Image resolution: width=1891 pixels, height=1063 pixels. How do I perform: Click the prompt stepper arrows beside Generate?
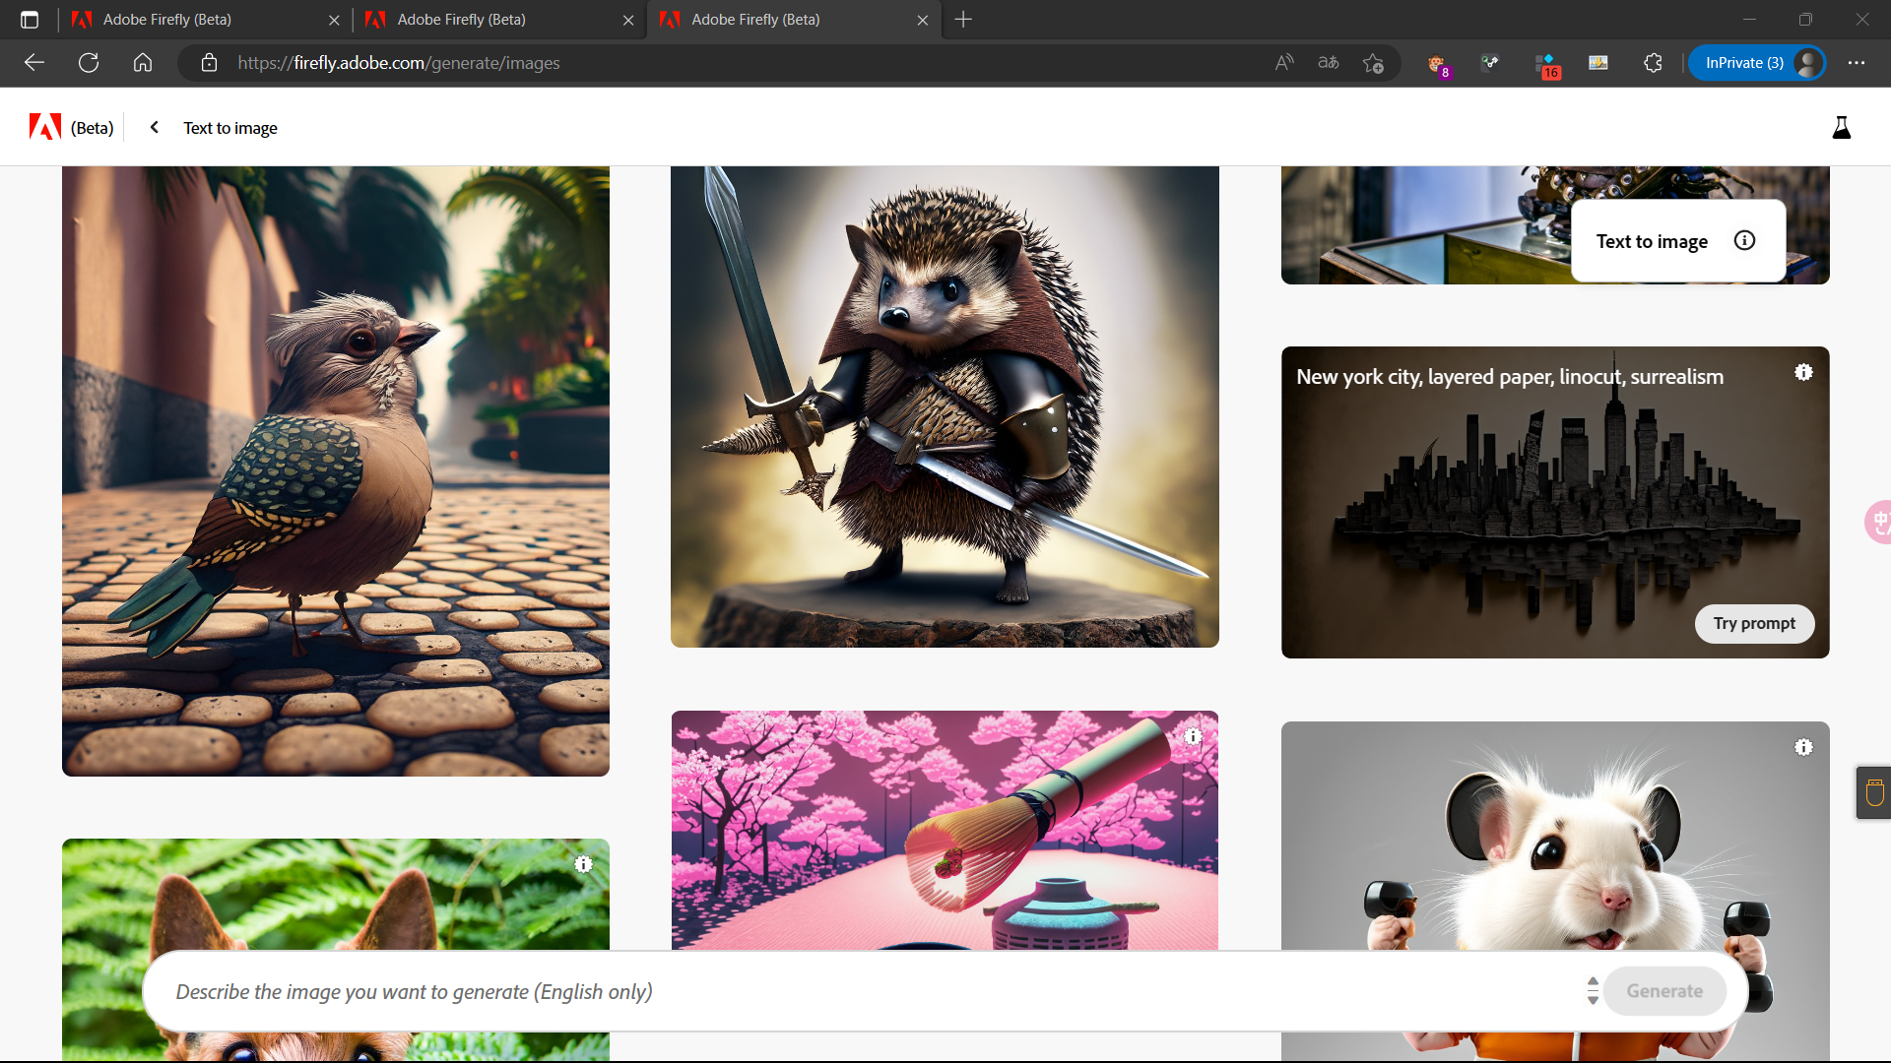pos(1593,991)
